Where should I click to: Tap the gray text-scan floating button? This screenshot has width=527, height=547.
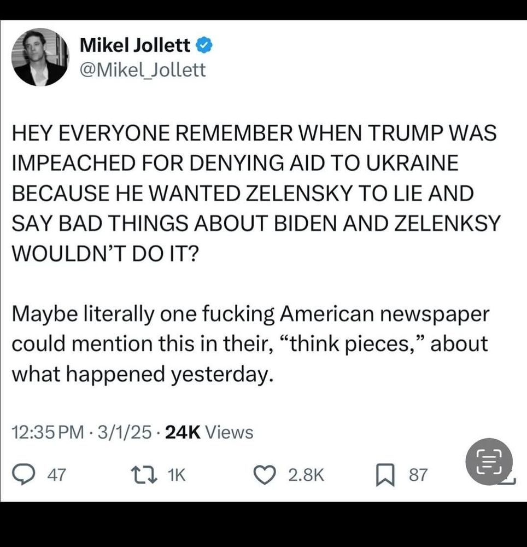[x=489, y=462]
